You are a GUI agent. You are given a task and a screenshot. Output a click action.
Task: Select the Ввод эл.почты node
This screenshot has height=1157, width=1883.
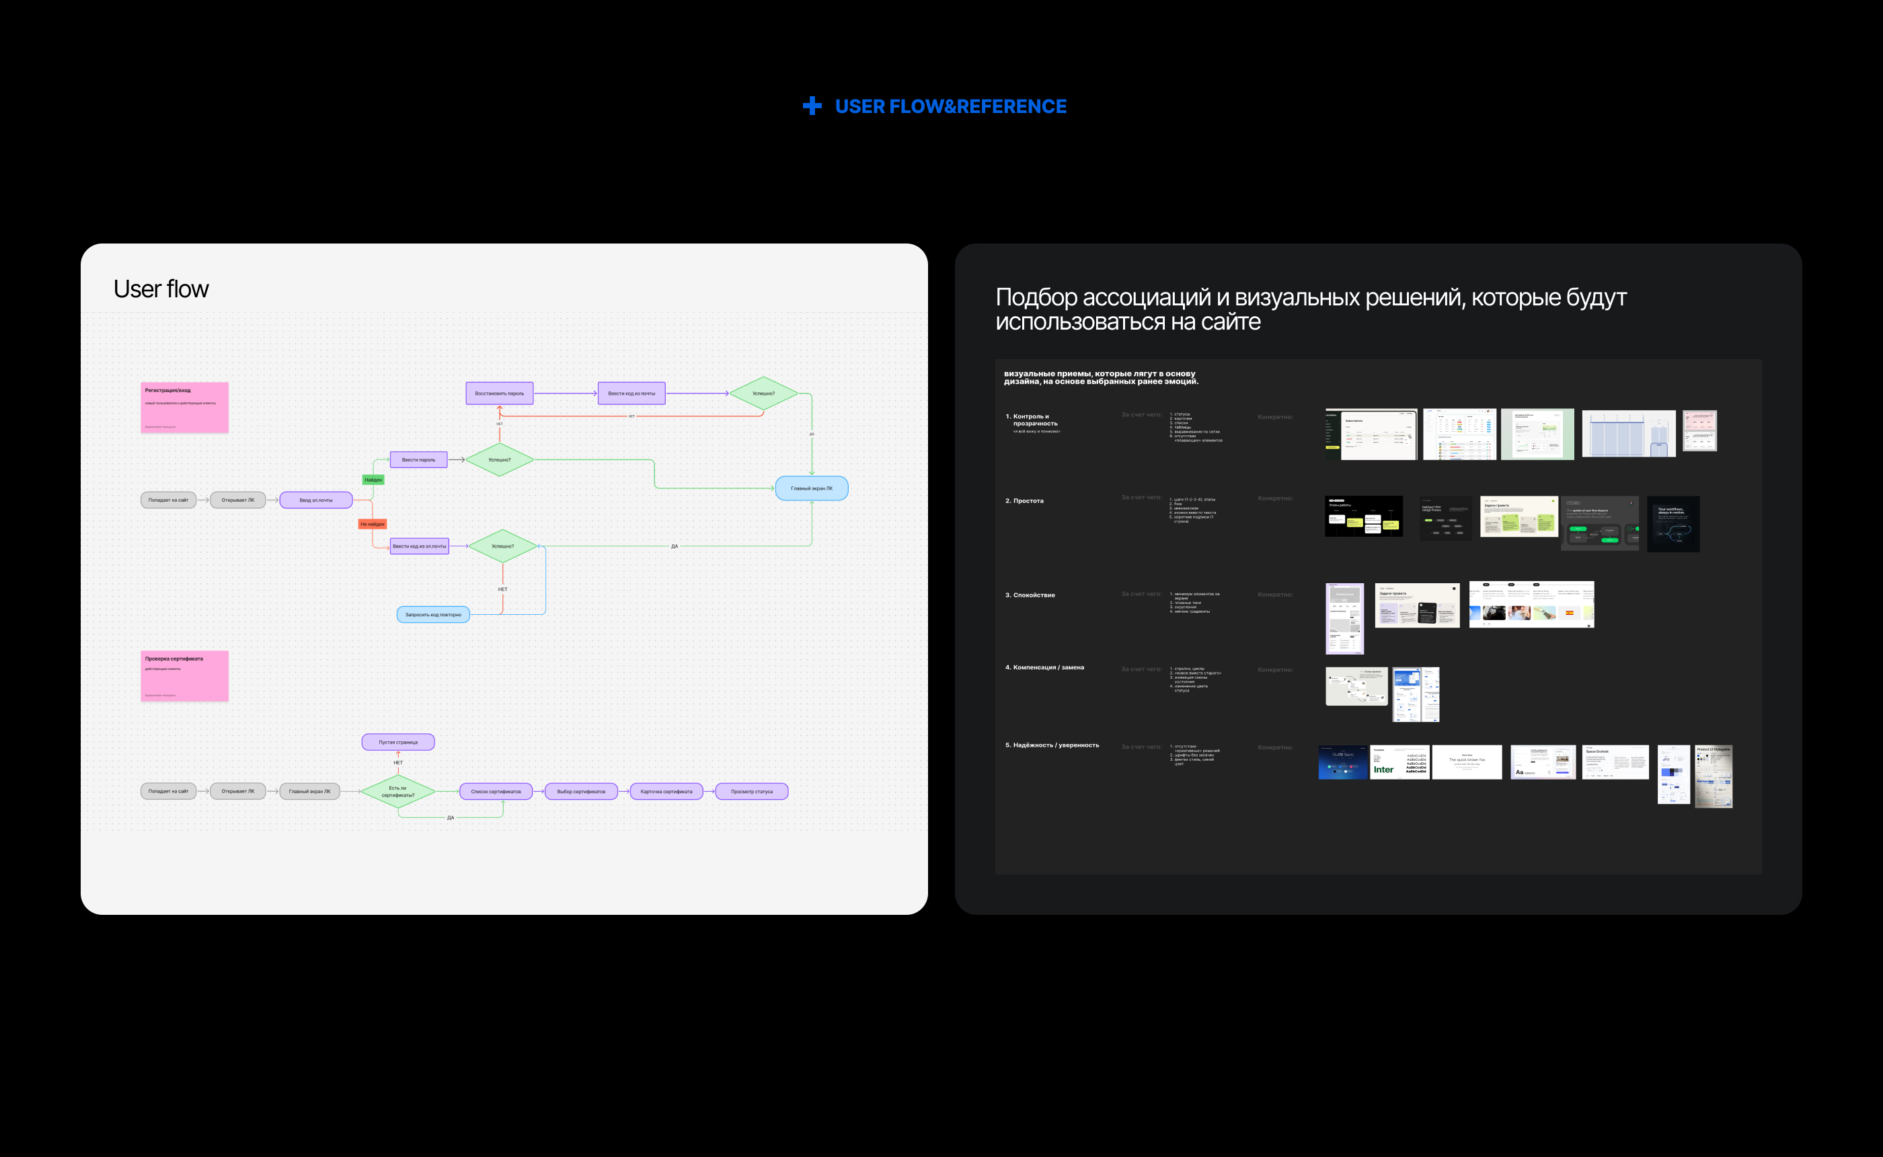coord(316,500)
